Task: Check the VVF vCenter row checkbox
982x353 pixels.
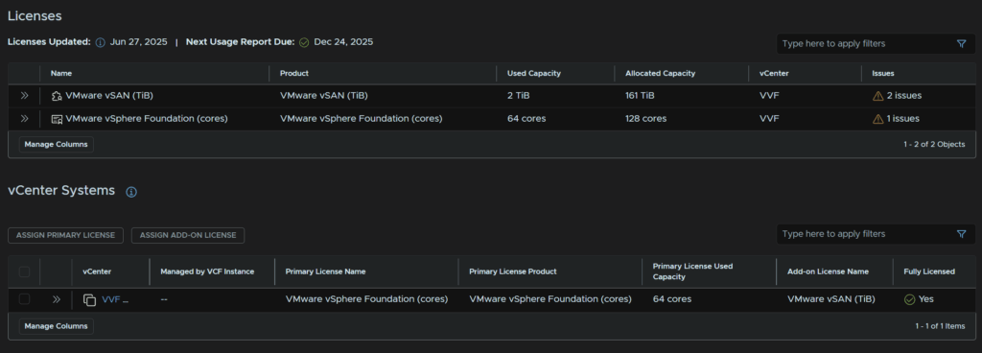Action: tap(24, 299)
